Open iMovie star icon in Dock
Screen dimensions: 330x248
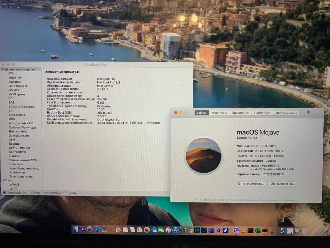pyautogui.click(x=218, y=230)
